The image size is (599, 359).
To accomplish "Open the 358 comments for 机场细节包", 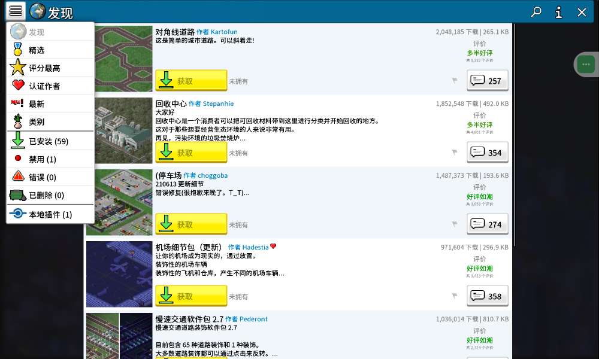I will click(488, 296).
